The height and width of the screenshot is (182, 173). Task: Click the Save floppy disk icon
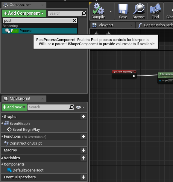(123, 9)
